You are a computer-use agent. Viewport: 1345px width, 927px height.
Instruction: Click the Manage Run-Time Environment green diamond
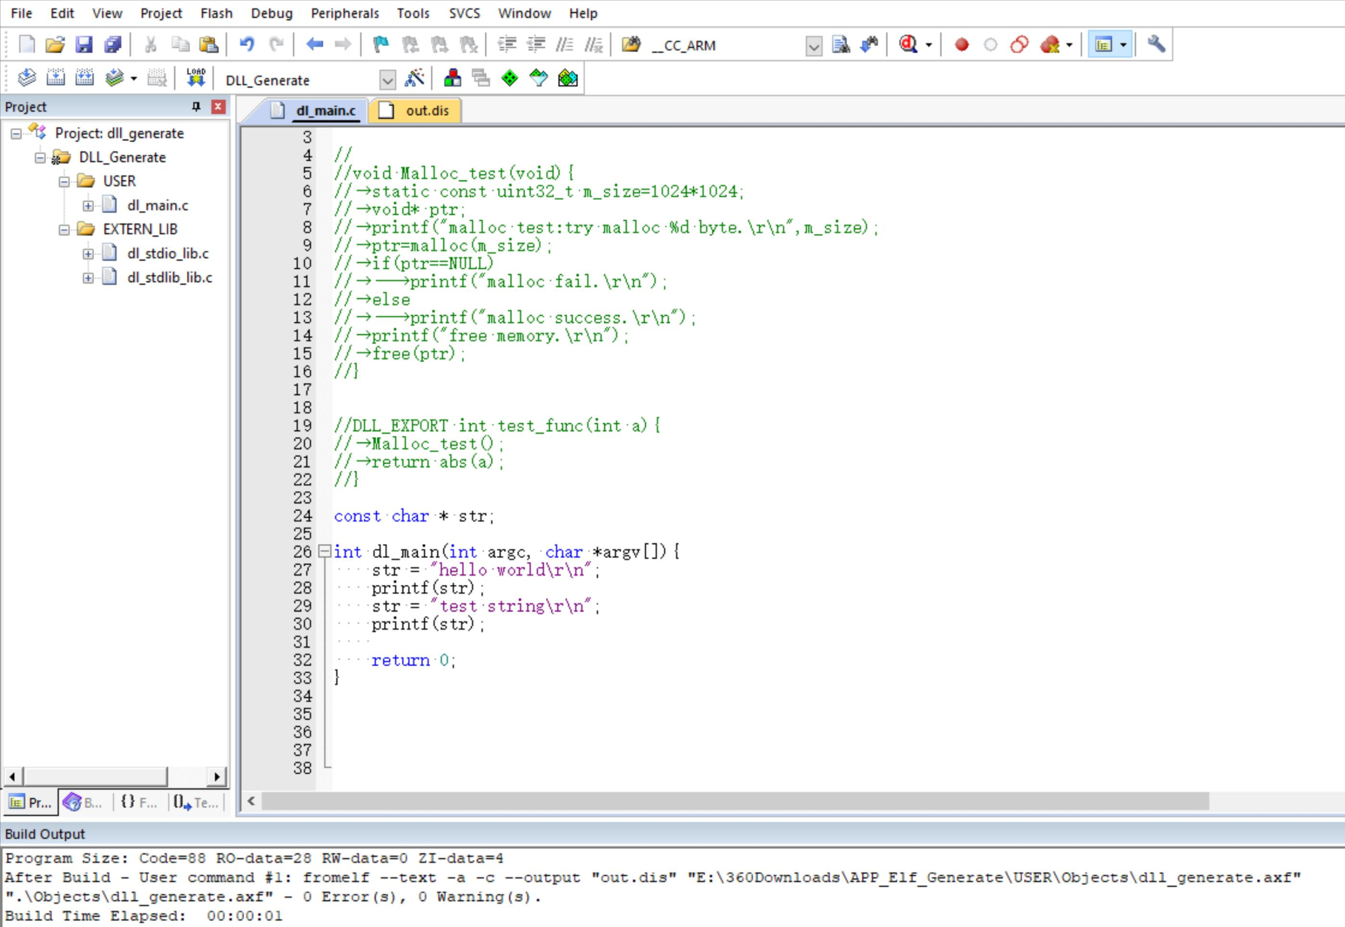coord(510,78)
